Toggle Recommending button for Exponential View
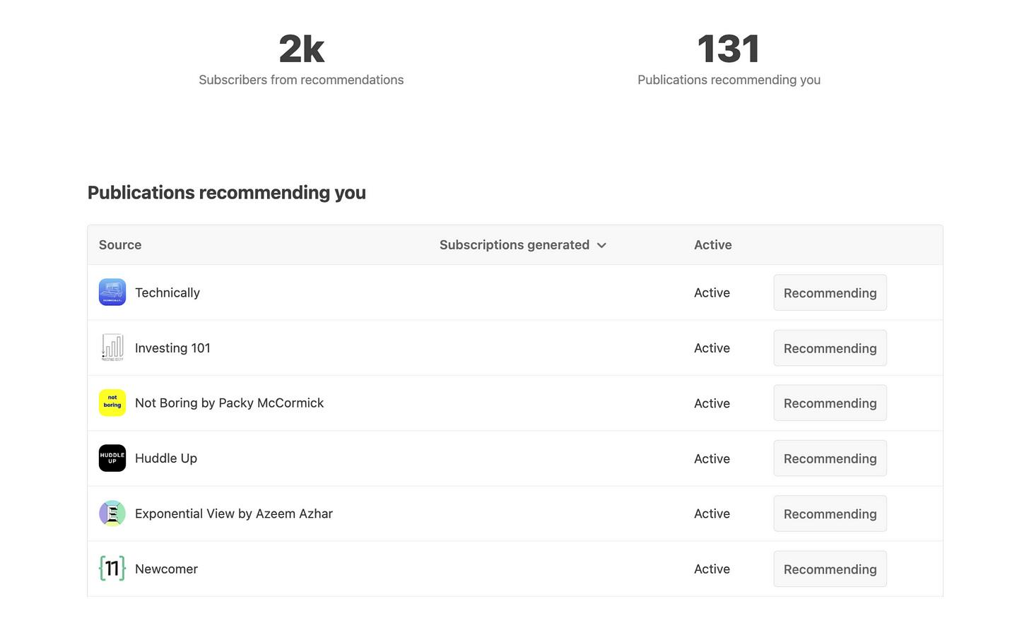 tap(830, 514)
